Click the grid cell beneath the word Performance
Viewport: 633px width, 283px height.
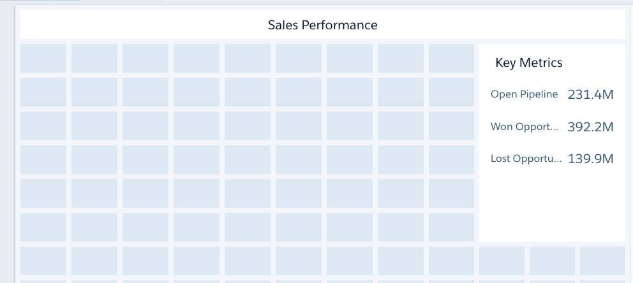(x=350, y=59)
